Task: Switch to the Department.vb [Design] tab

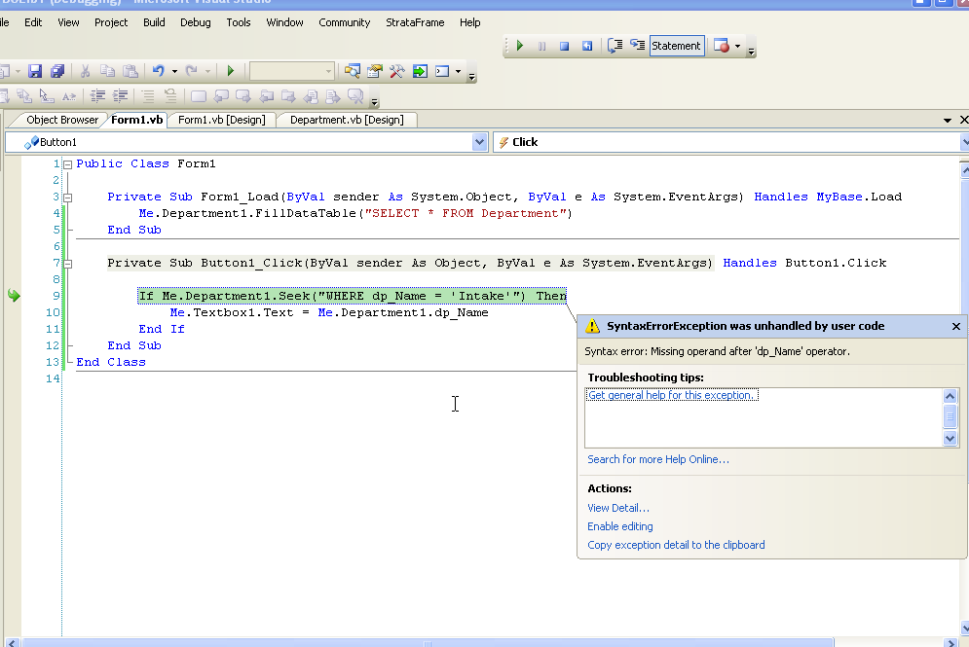Action: [x=347, y=120]
